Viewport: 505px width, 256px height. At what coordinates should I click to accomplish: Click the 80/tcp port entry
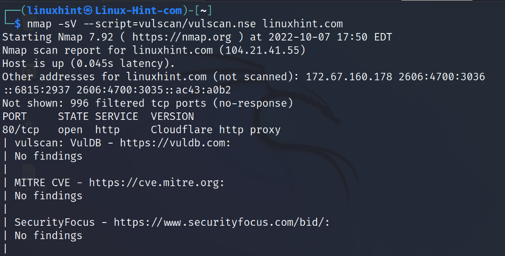[x=21, y=130]
